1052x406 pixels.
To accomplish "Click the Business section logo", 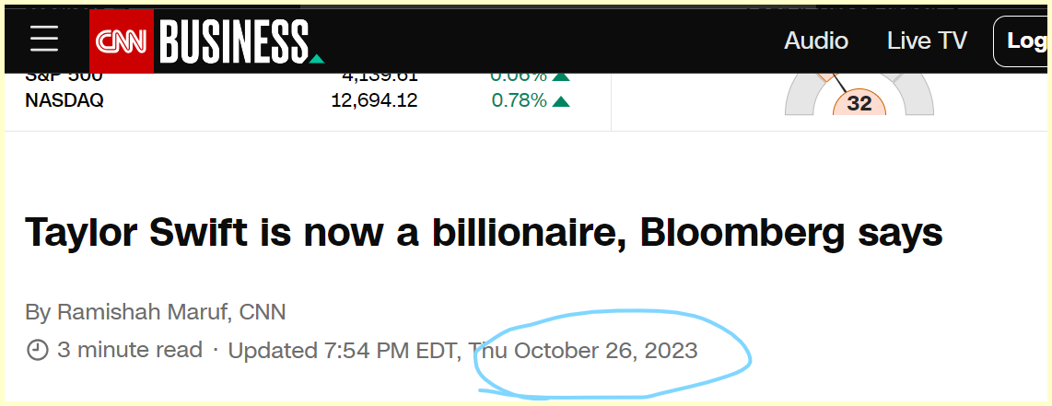I will 235,41.
